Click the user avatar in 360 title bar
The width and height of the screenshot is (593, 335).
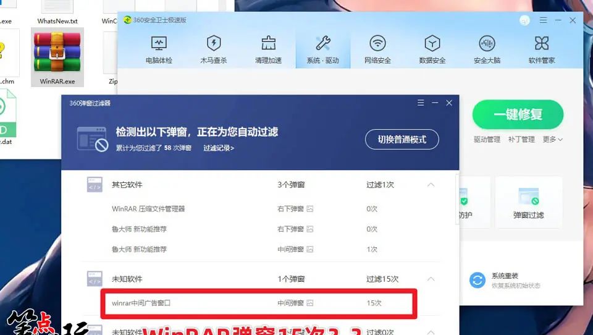[524, 20]
